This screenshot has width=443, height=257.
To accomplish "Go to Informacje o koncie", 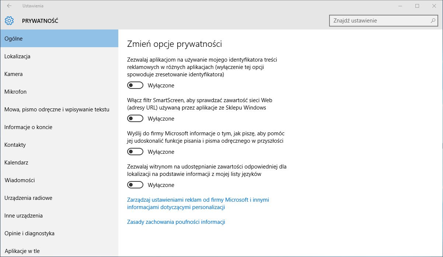I will tap(28, 127).
